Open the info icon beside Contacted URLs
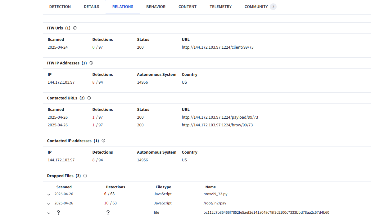The image size is (371, 223). pyautogui.click(x=89, y=98)
